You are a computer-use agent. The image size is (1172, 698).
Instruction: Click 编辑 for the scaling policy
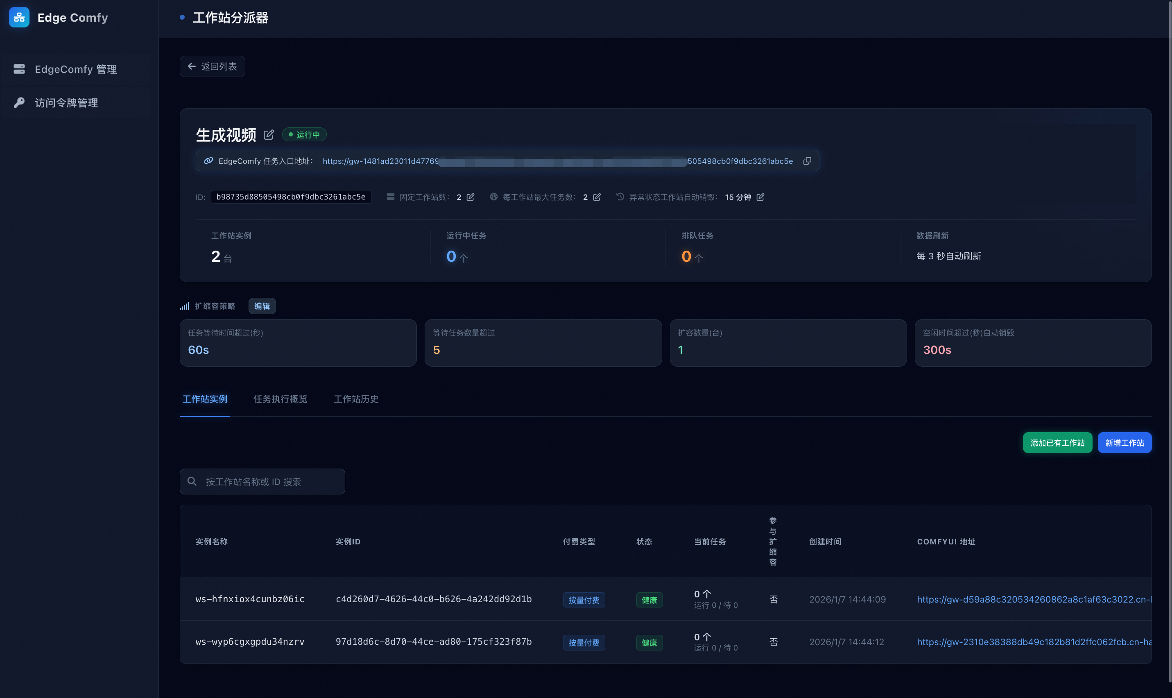point(262,306)
